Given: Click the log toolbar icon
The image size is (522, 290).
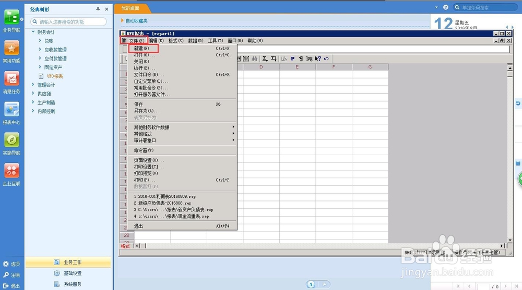Looking at the screenshot, I should tap(309, 58).
